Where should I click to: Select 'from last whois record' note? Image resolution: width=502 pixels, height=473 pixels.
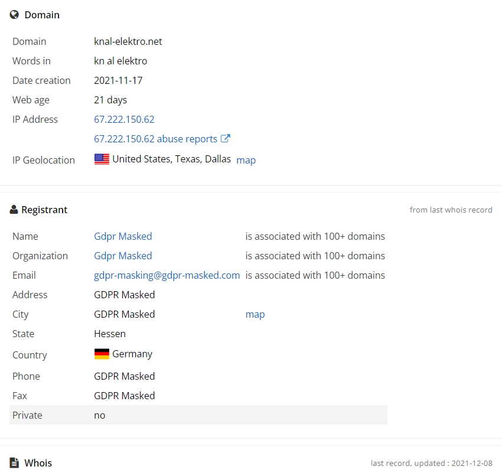click(451, 210)
